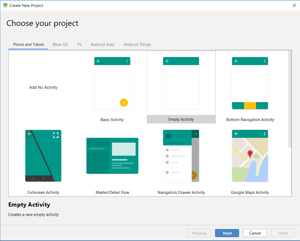The height and width of the screenshot is (241, 300).
Task: Select the Add No Activity option
Action: point(43,87)
